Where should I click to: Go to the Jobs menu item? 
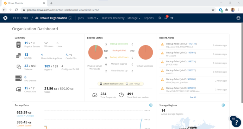pos(81,18)
